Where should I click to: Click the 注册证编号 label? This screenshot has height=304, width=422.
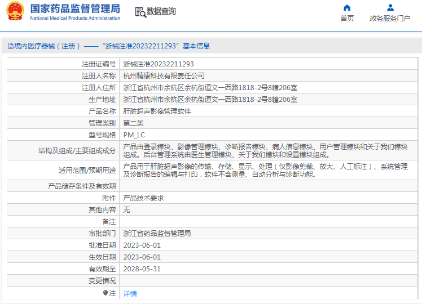pos(99,64)
